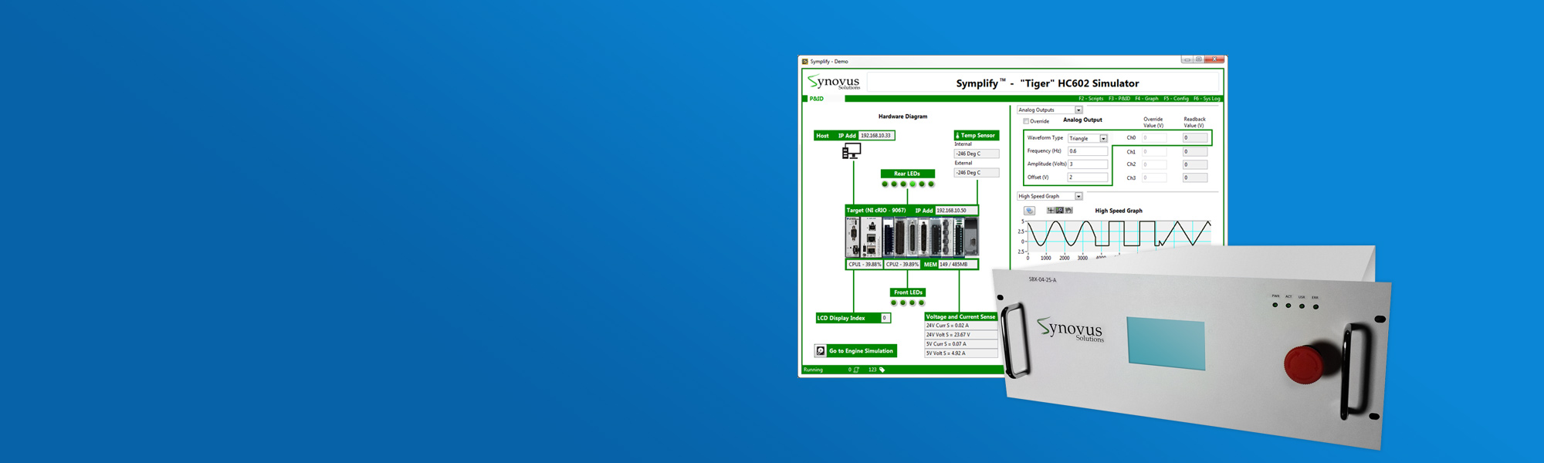
Task: Click Go to Engine Simulation button
Action: tap(861, 351)
